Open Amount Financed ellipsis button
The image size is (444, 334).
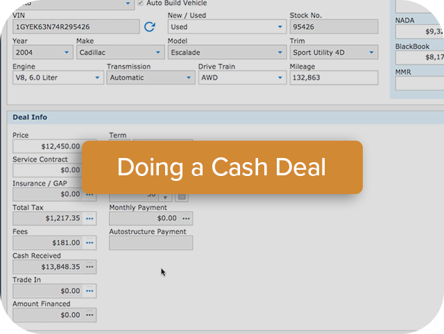click(89, 315)
